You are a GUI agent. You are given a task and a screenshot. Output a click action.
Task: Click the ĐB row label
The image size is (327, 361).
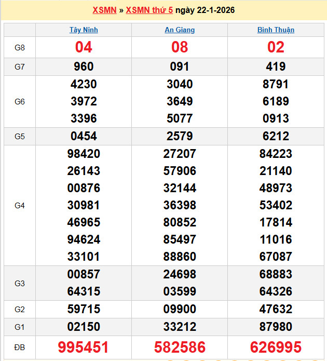point(20,347)
